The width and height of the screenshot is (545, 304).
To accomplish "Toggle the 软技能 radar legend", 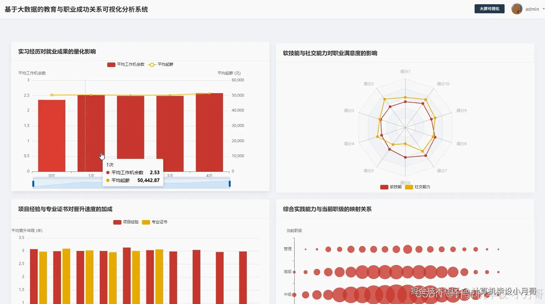I will click(x=391, y=187).
